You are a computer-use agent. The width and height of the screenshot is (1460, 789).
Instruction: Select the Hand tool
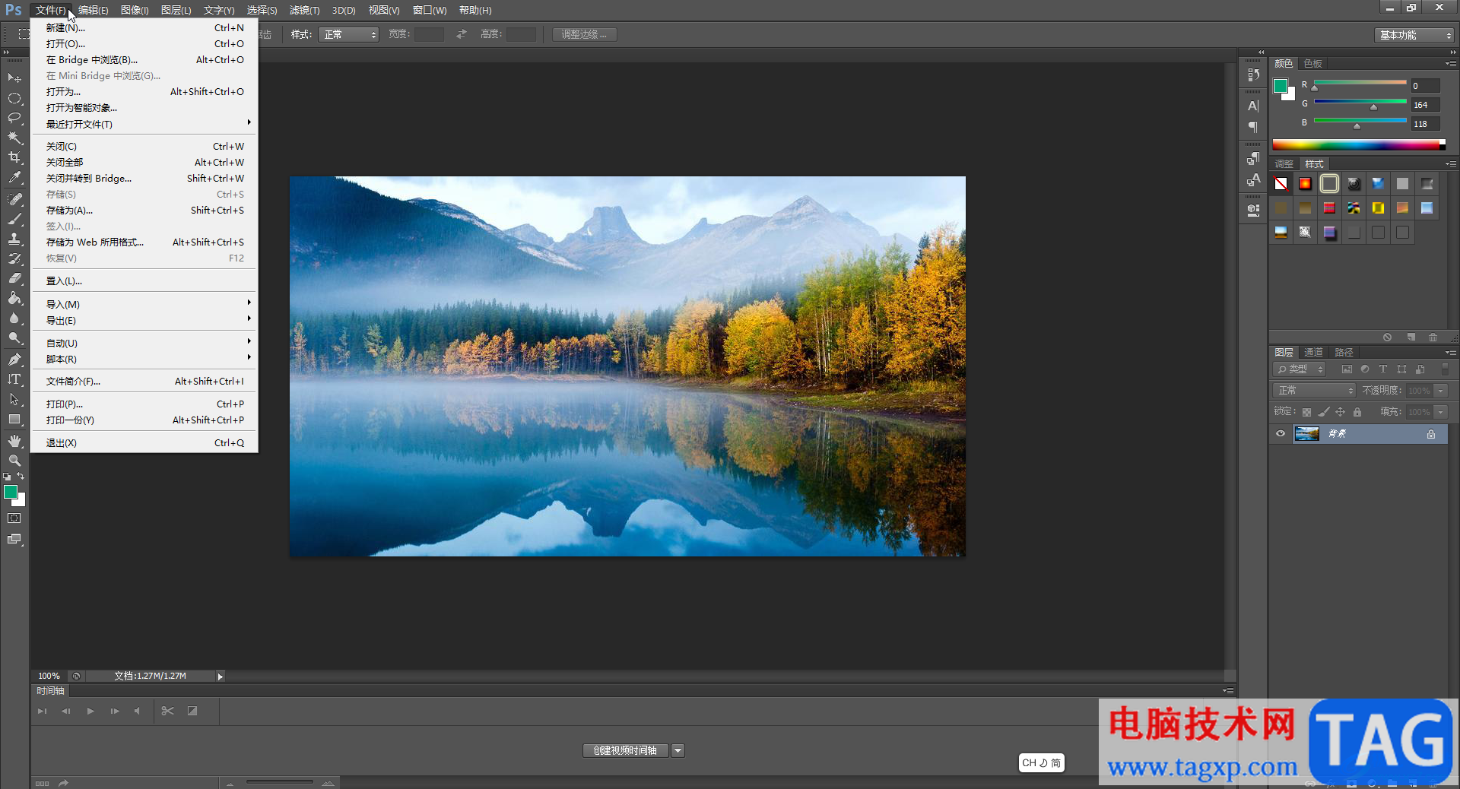14,440
